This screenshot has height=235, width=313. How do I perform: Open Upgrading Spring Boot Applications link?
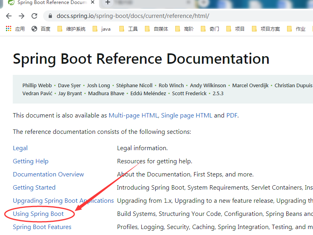63,201
